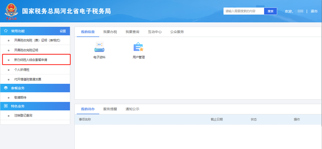Viewport: 322px width, 149px height.
Task: Click the 操作 column header
Action: tap(297, 120)
